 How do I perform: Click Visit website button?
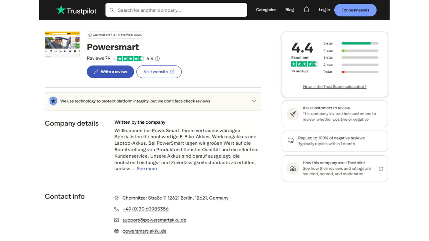159,72
